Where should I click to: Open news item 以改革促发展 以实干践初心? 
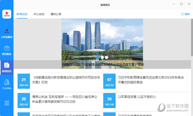(x=137, y=97)
